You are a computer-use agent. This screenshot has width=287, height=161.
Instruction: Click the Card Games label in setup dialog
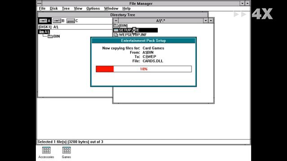point(153,48)
